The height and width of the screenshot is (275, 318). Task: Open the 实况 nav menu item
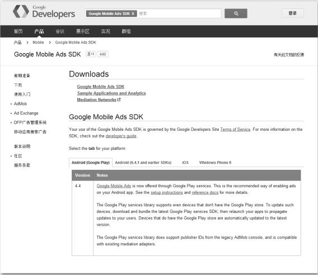105,31
